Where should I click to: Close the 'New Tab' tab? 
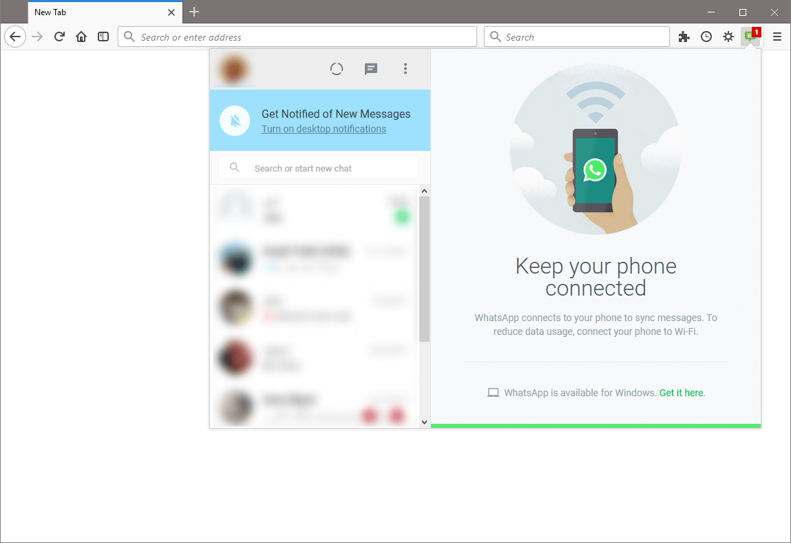171,12
